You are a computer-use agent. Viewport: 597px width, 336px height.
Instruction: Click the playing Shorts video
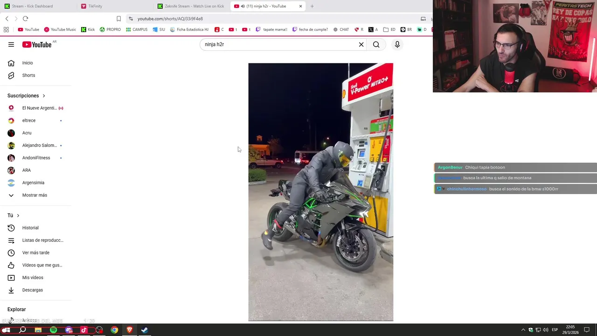point(320,192)
